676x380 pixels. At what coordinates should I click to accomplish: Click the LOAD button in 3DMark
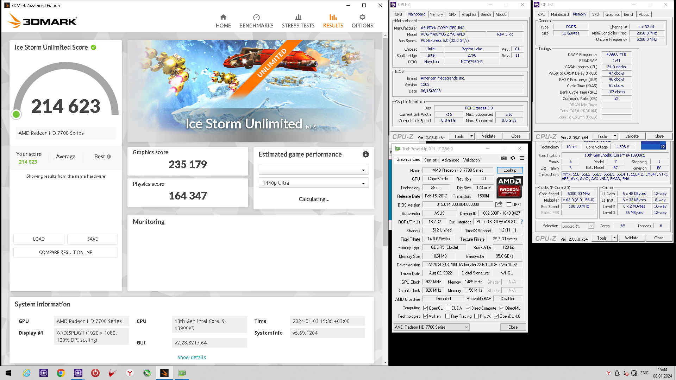[x=39, y=239]
